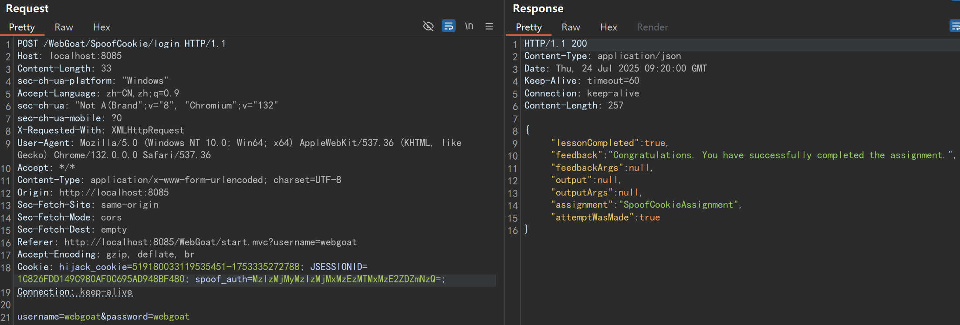The height and width of the screenshot is (325, 960).
Task: Click the Sec-Fetch-Mode: cors header
Action: tap(70, 217)
